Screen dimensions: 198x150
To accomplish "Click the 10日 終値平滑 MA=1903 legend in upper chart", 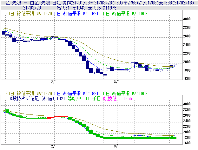I will 124,14.
